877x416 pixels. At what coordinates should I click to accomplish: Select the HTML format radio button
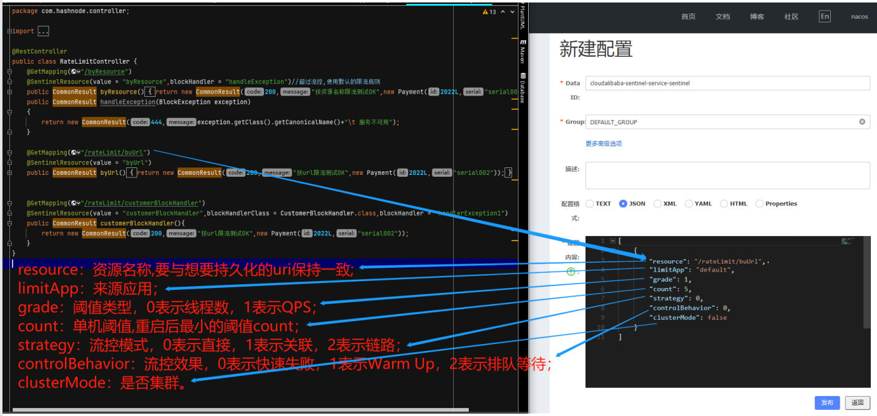click(x=724, y=204)
